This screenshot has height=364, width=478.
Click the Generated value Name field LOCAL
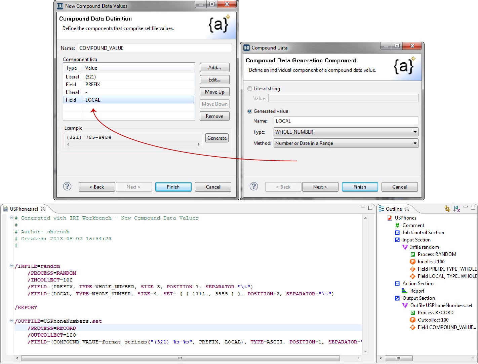coord(346,121)
